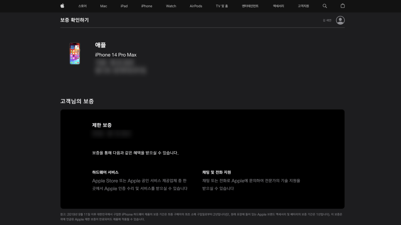Click the sentence starting 보증을 통해 다음과 같은
401x225 pixels.
pyautogui.click(x=135, y=153)
